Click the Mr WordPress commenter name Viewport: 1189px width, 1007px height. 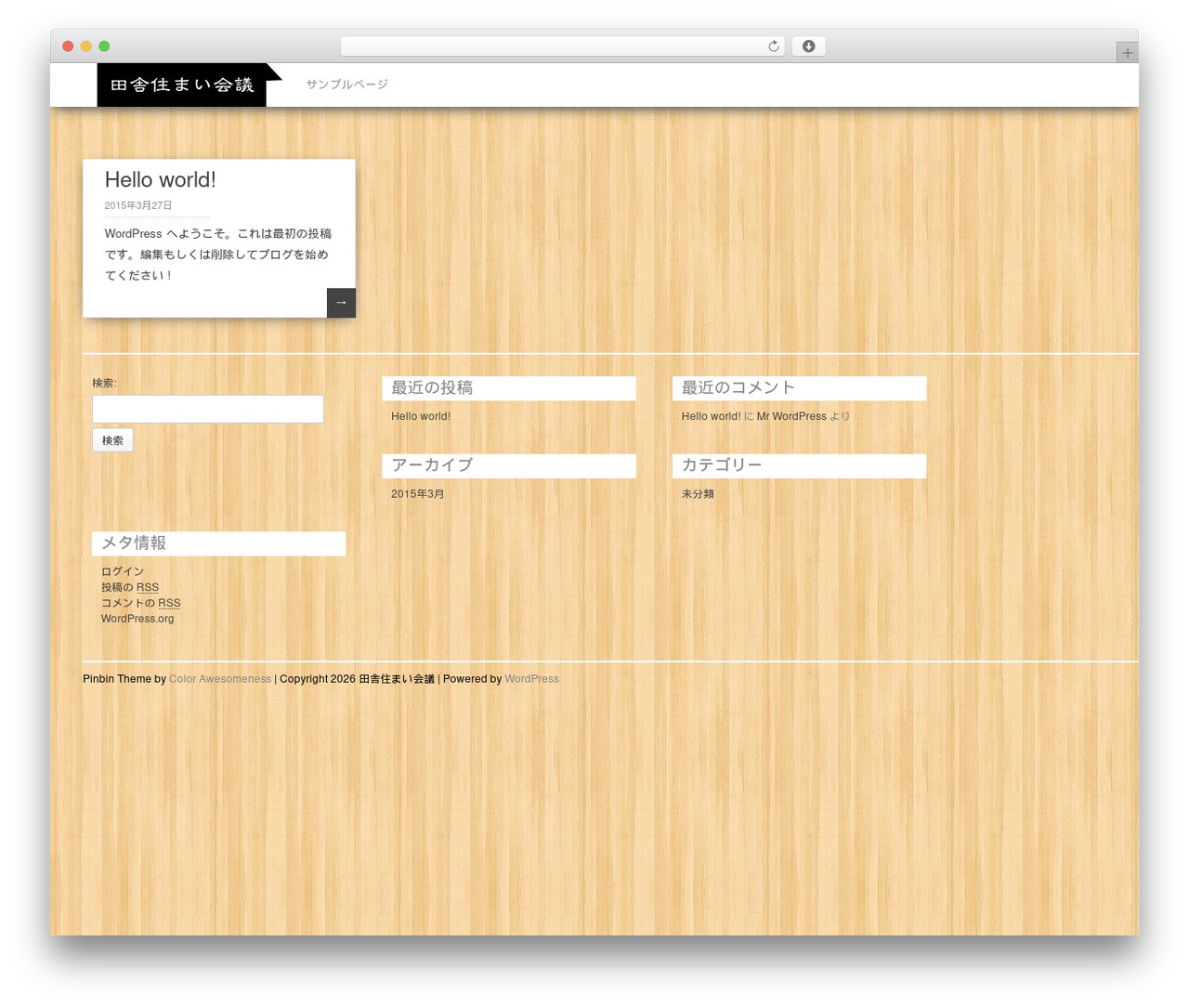[x=791, y=416]
